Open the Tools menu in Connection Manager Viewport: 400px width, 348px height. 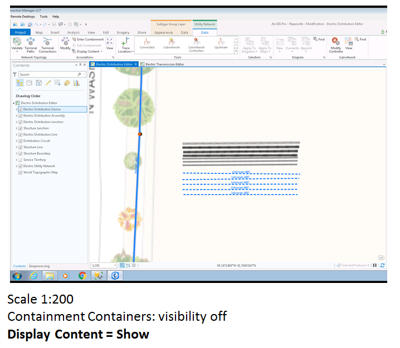(43, 17)
